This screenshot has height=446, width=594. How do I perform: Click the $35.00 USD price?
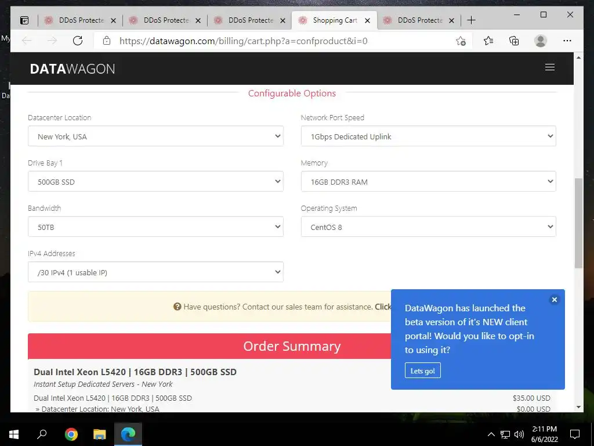tap(531, 398)
